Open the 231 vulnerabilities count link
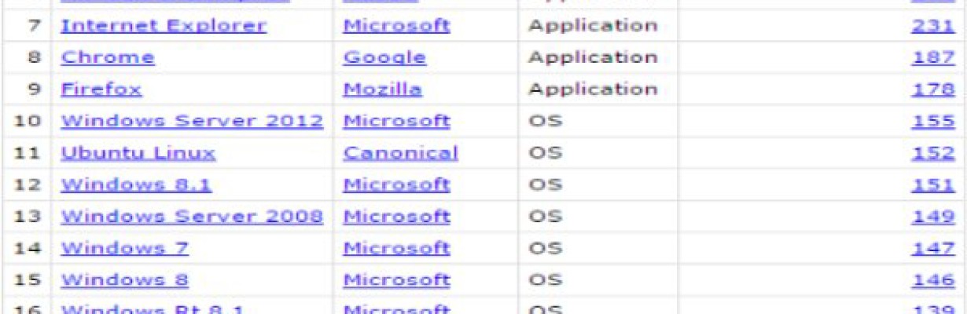This screenshot has width=967, height=314. (933, 25)
